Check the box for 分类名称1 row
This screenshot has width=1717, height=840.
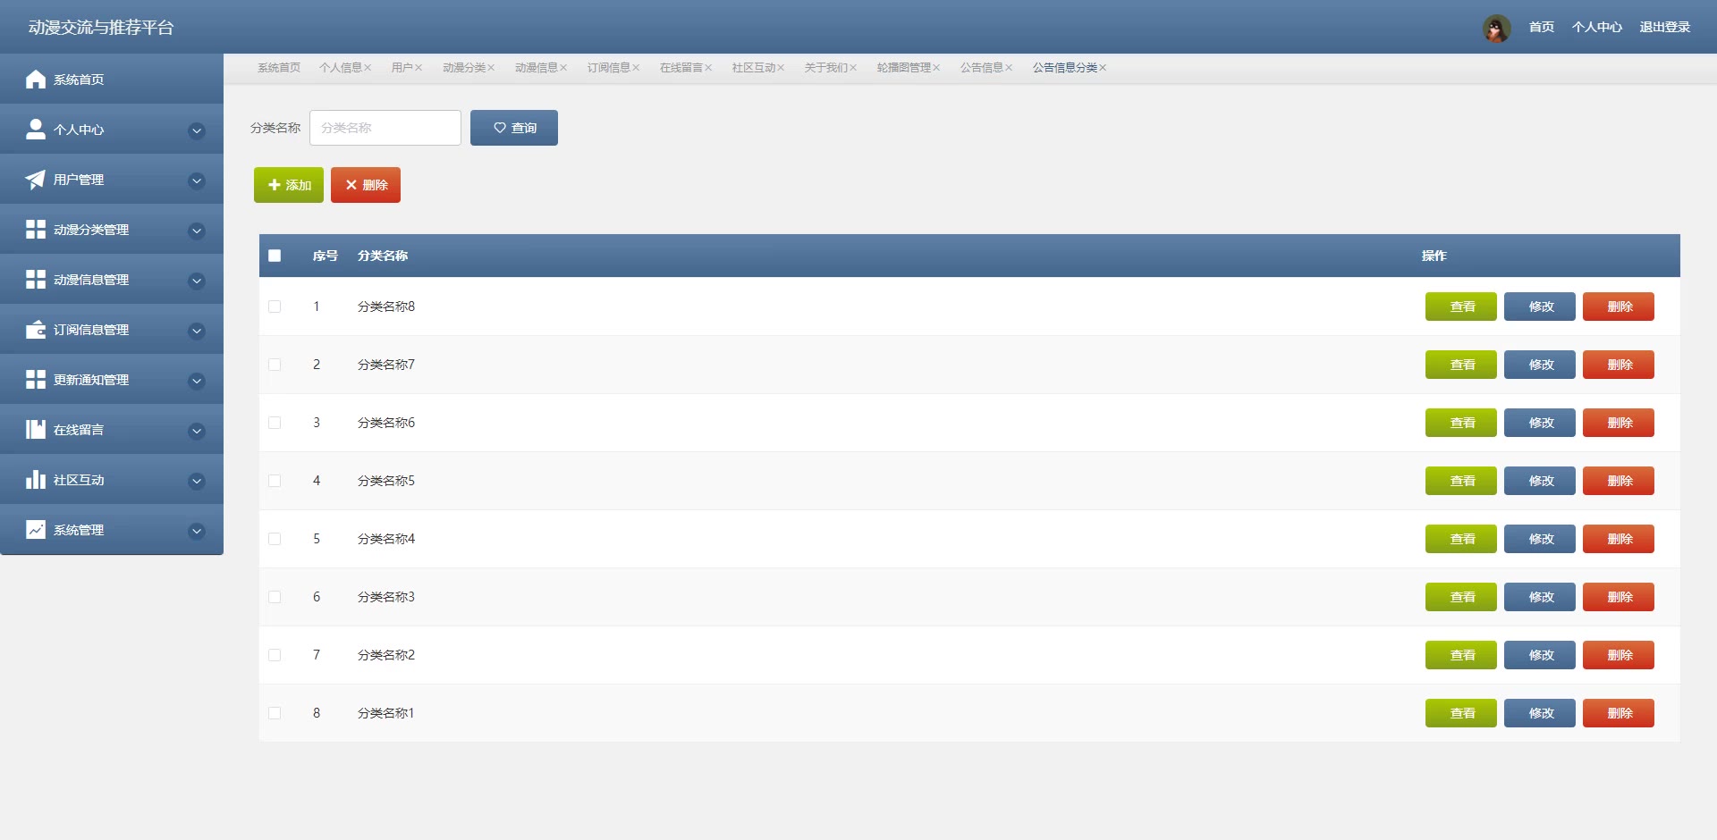(x=275, y=713)
